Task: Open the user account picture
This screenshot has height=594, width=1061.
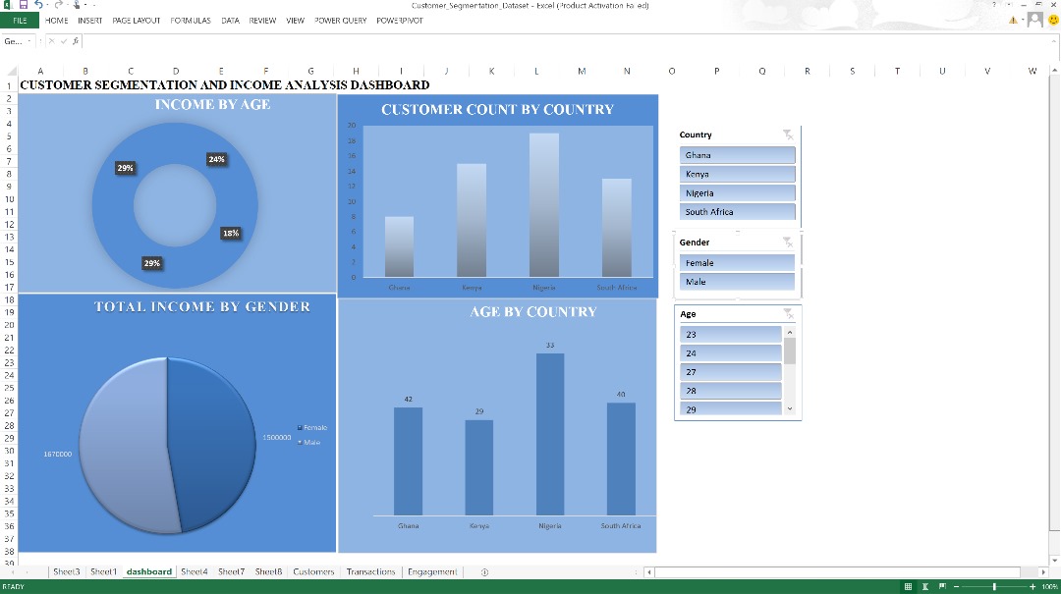Action: (1034, 20)
